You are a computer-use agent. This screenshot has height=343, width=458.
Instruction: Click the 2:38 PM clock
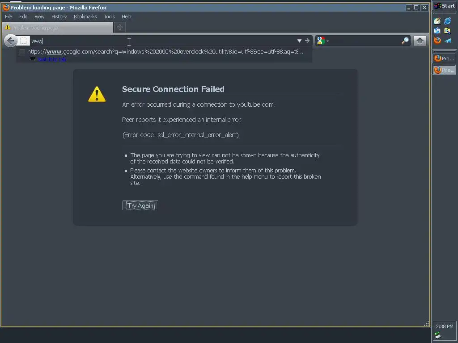[x=444, y=326]
